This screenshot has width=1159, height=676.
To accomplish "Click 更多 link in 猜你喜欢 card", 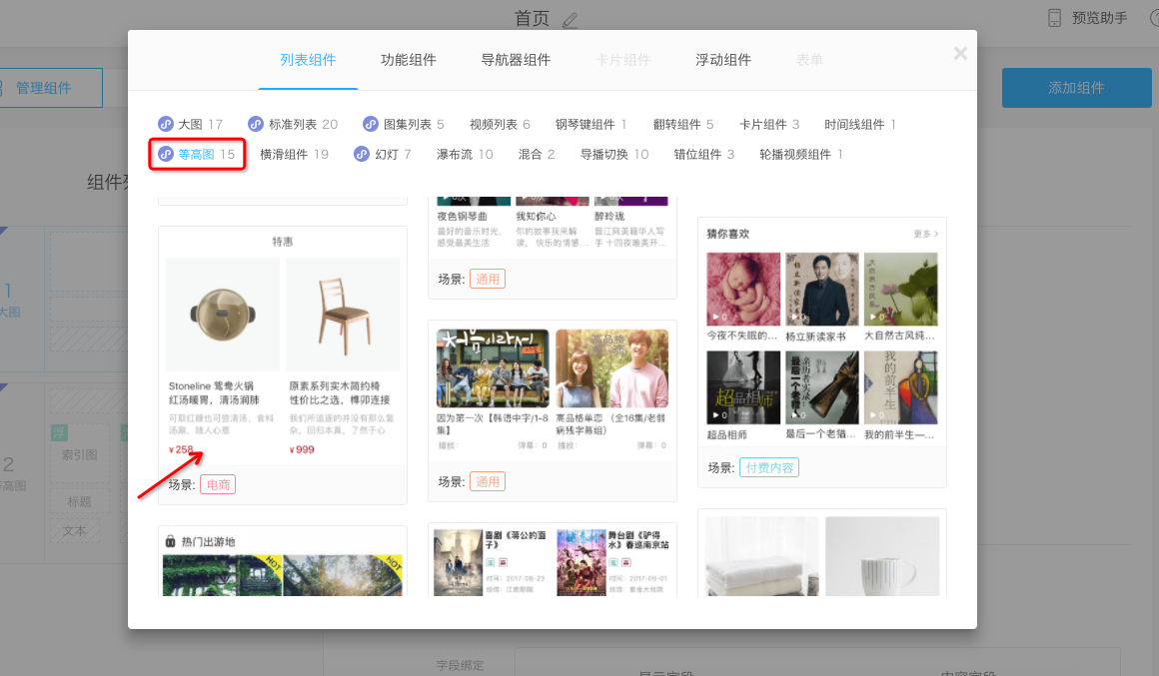I will click(x=926, y=234).
